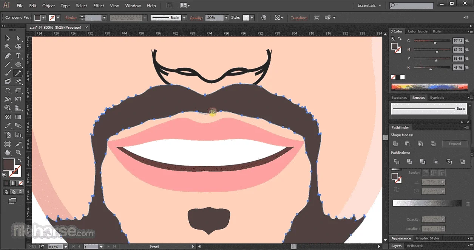
Task: Open Basic brush definition dropdown
Action: click(184, 18)
